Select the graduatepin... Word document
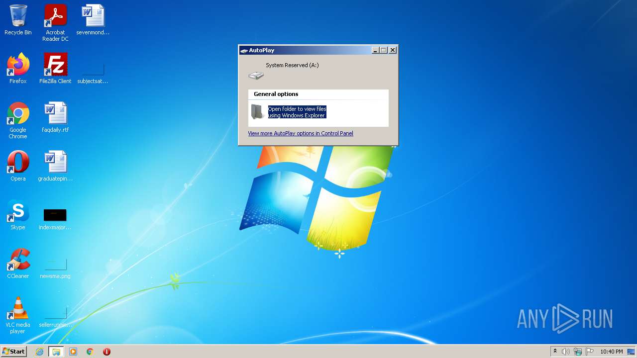637x358 pixels. [x=55, y=166]
